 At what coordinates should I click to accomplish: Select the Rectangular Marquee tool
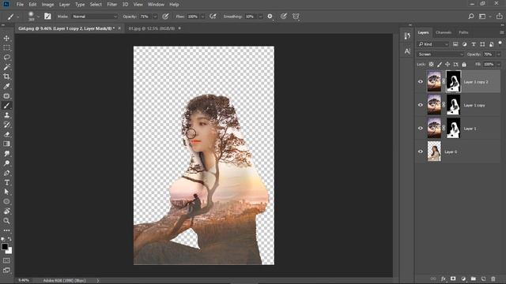point(6,47)
